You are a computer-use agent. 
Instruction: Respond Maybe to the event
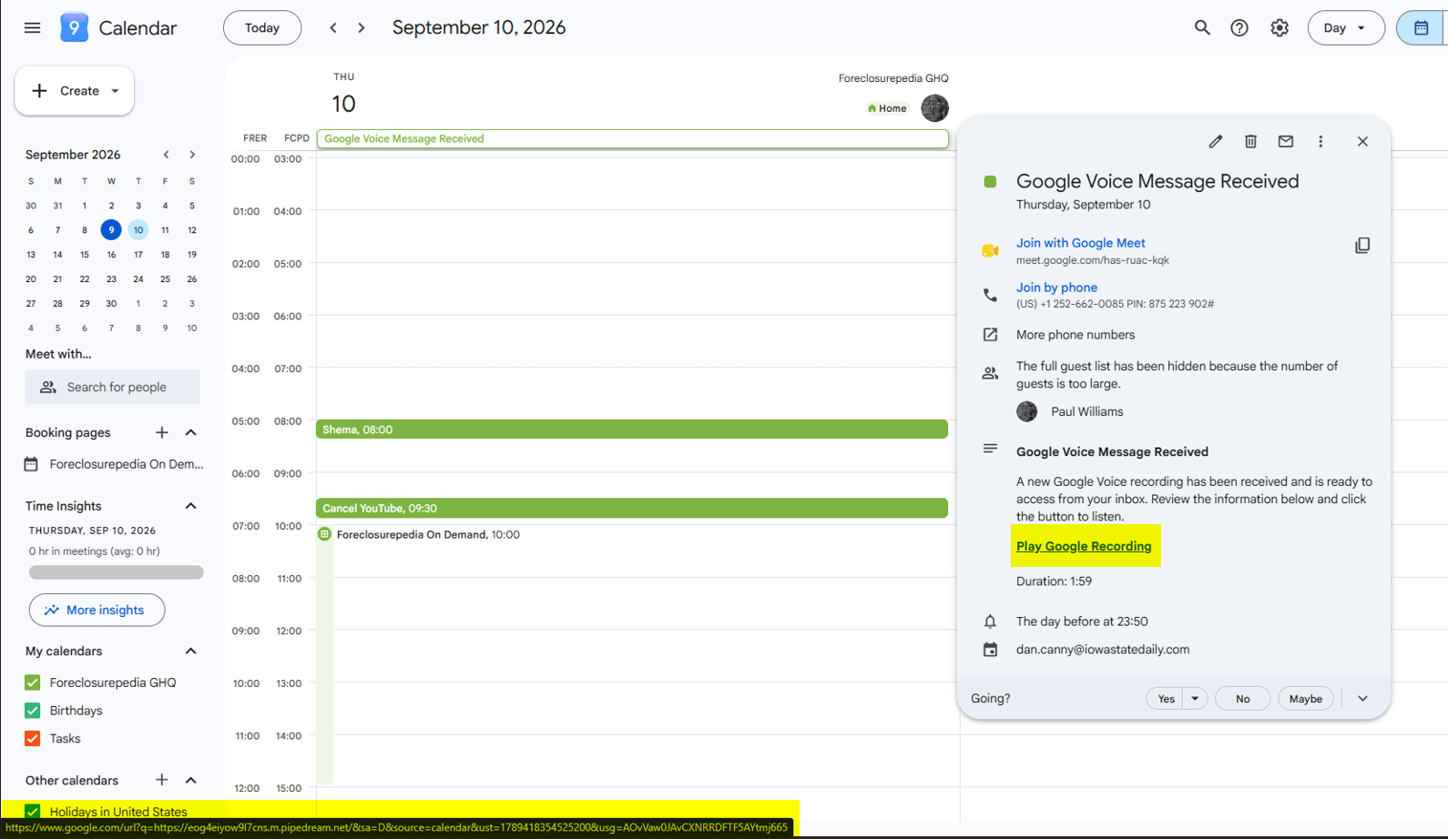coord(1306,699)
